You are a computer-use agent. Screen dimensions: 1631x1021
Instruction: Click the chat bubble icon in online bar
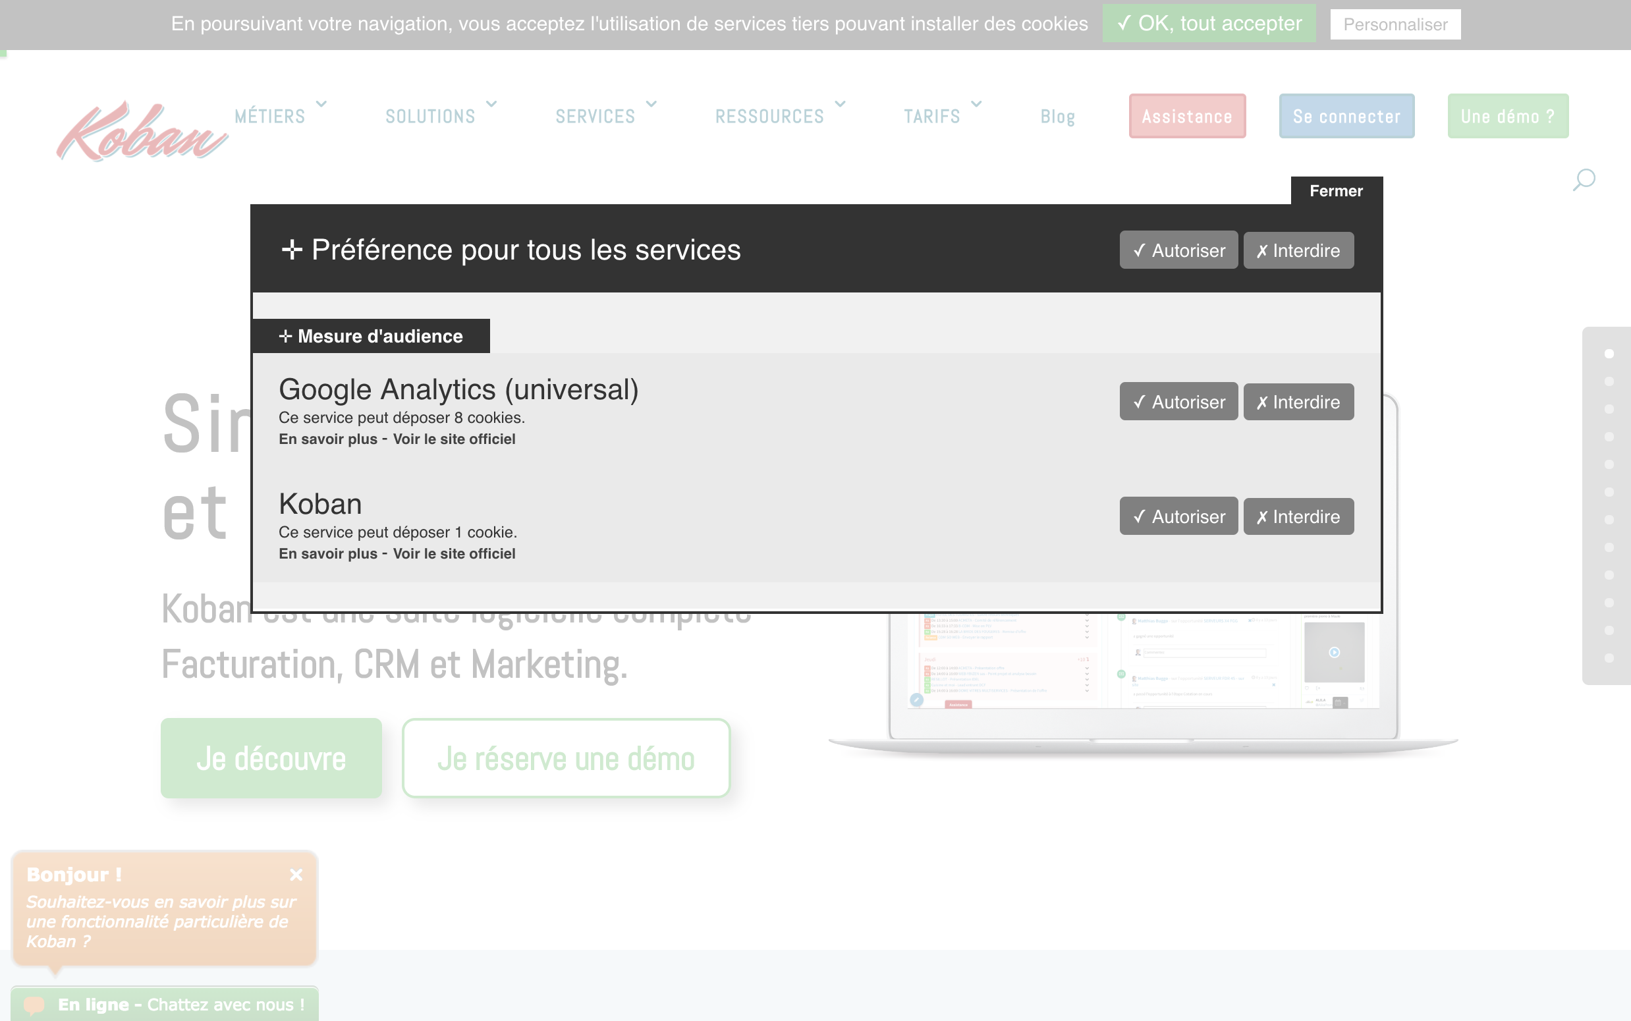(35, 1005)
